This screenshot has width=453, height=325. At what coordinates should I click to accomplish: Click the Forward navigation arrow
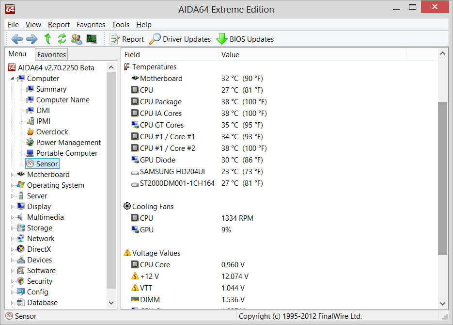tap(31, 39)
